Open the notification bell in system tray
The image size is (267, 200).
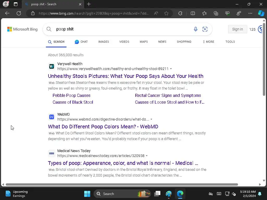(x=260, y=194)
